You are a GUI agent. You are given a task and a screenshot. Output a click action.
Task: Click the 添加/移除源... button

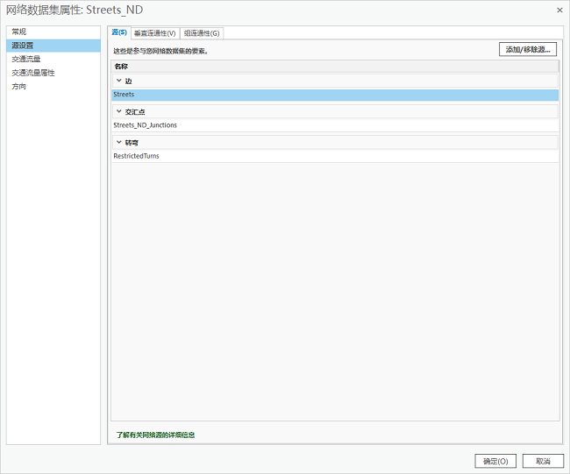pyautogui.click(x=527, y=50)
